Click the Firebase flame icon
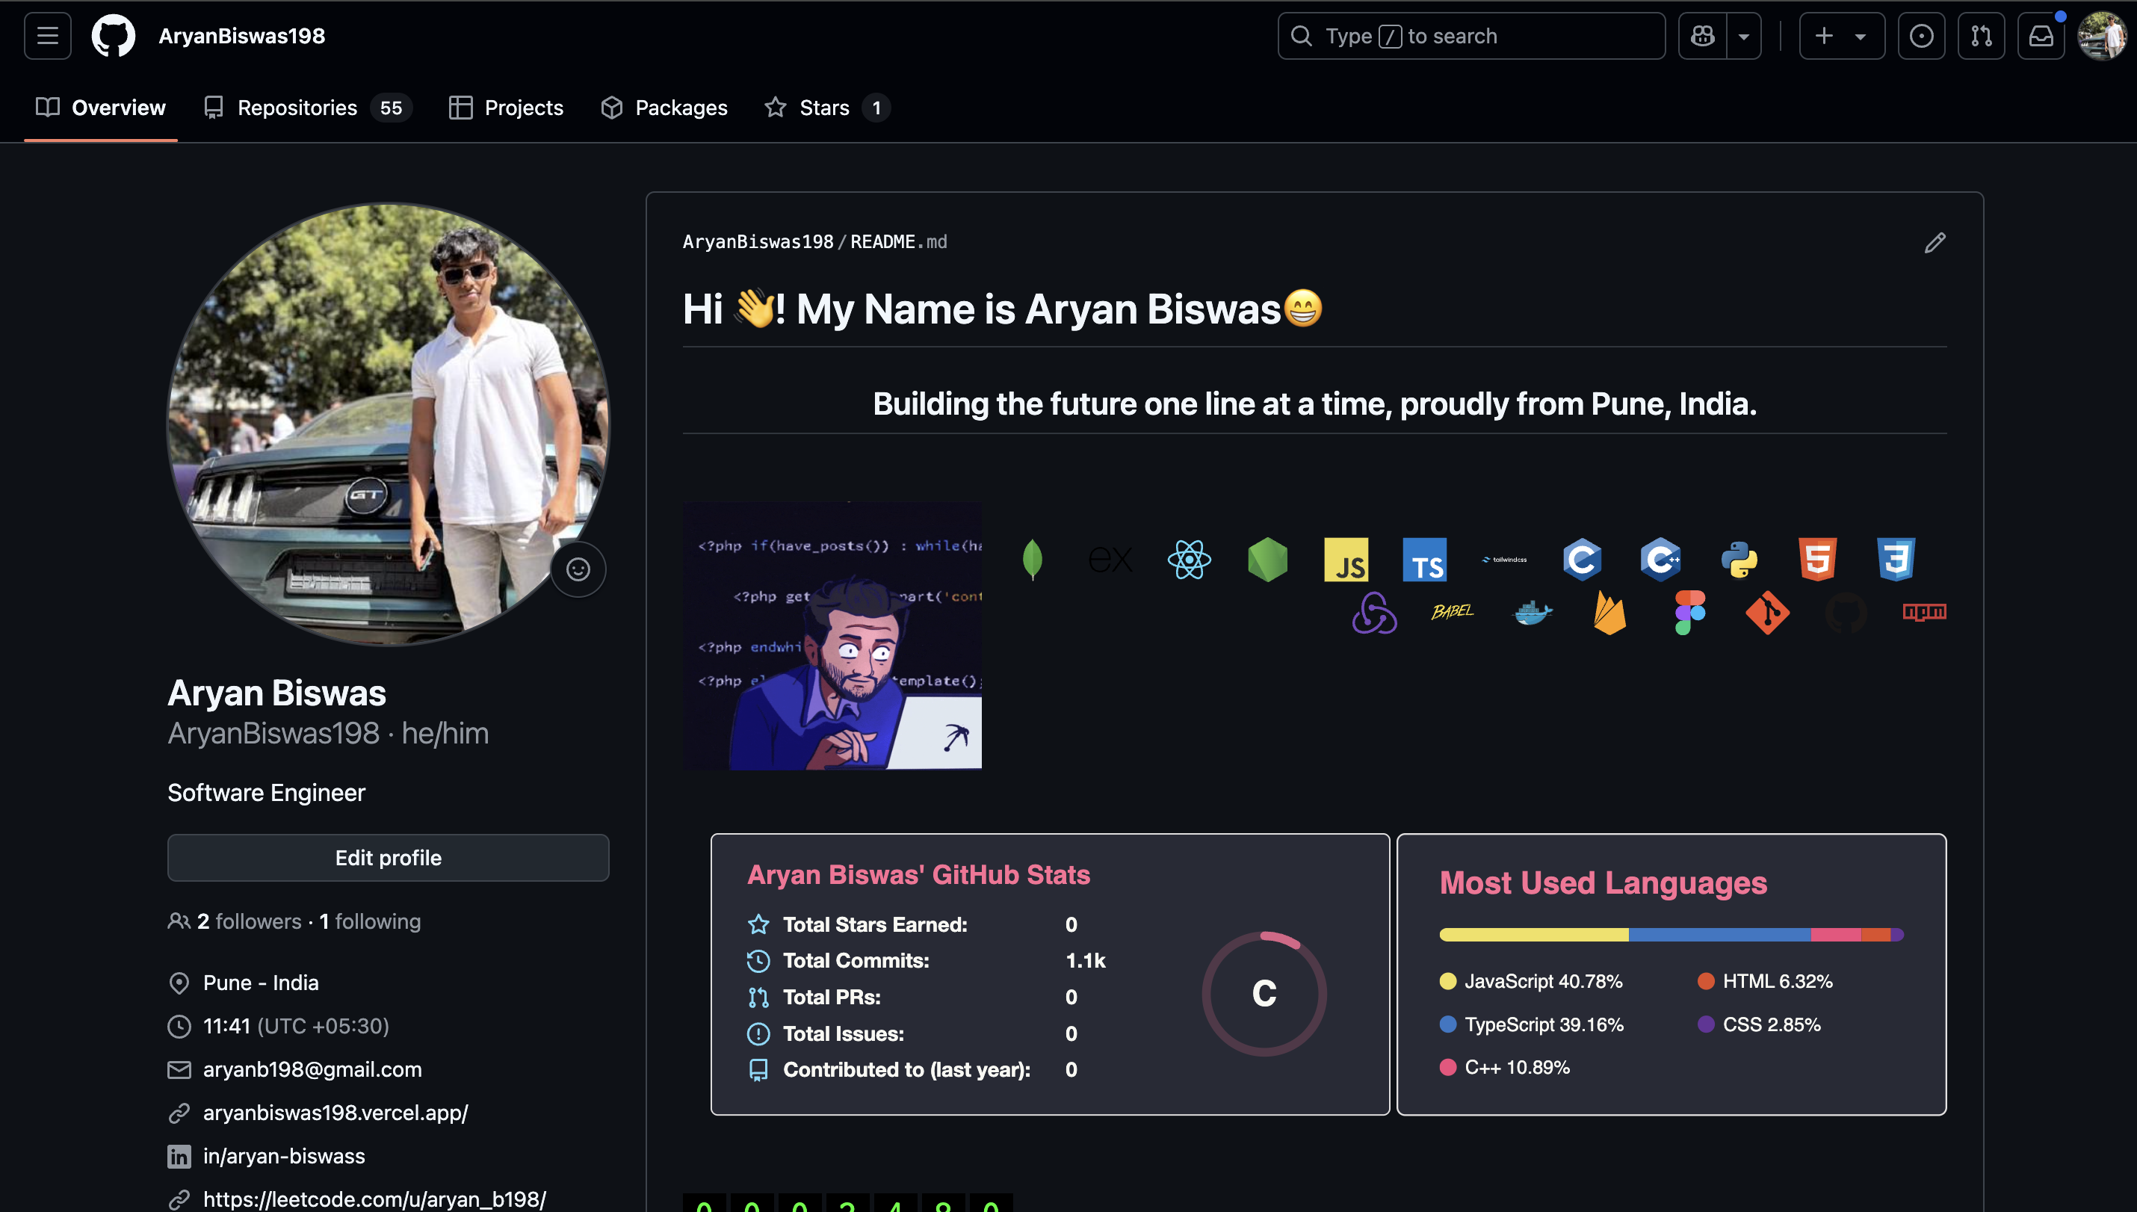This screenshot has width=2137, height=1212. (1609, 613)
